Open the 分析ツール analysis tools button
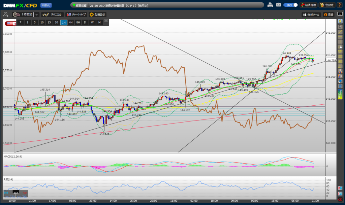The image size is (345, 205). [311, 15]
